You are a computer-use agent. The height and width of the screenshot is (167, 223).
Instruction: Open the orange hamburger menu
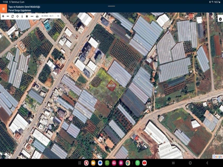point(3,8)
